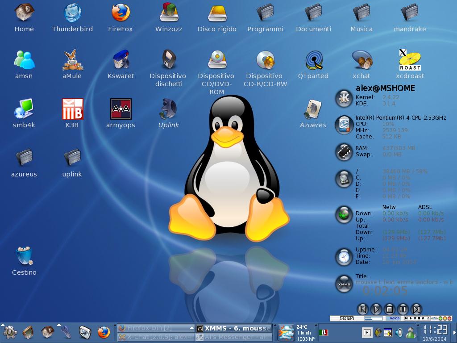Click the large round Stop button

(x=389, y=309)
